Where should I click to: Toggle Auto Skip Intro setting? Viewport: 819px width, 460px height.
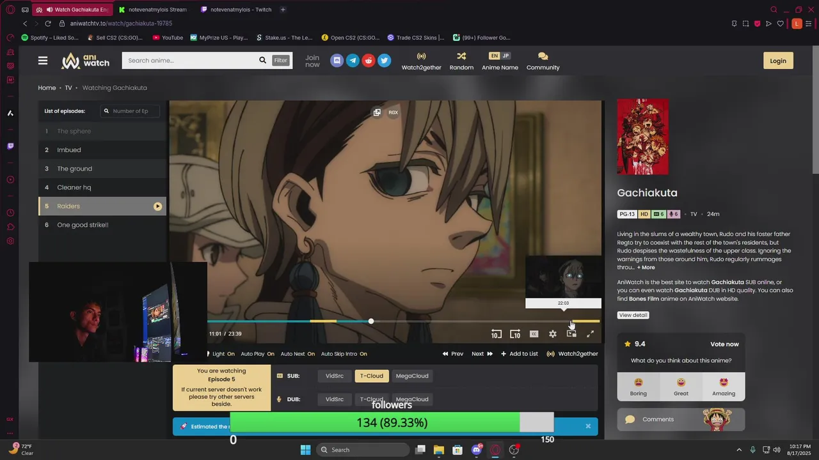coord(344,354)
